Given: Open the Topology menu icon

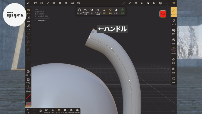Looking at the screenshot, I should [48, 3].
